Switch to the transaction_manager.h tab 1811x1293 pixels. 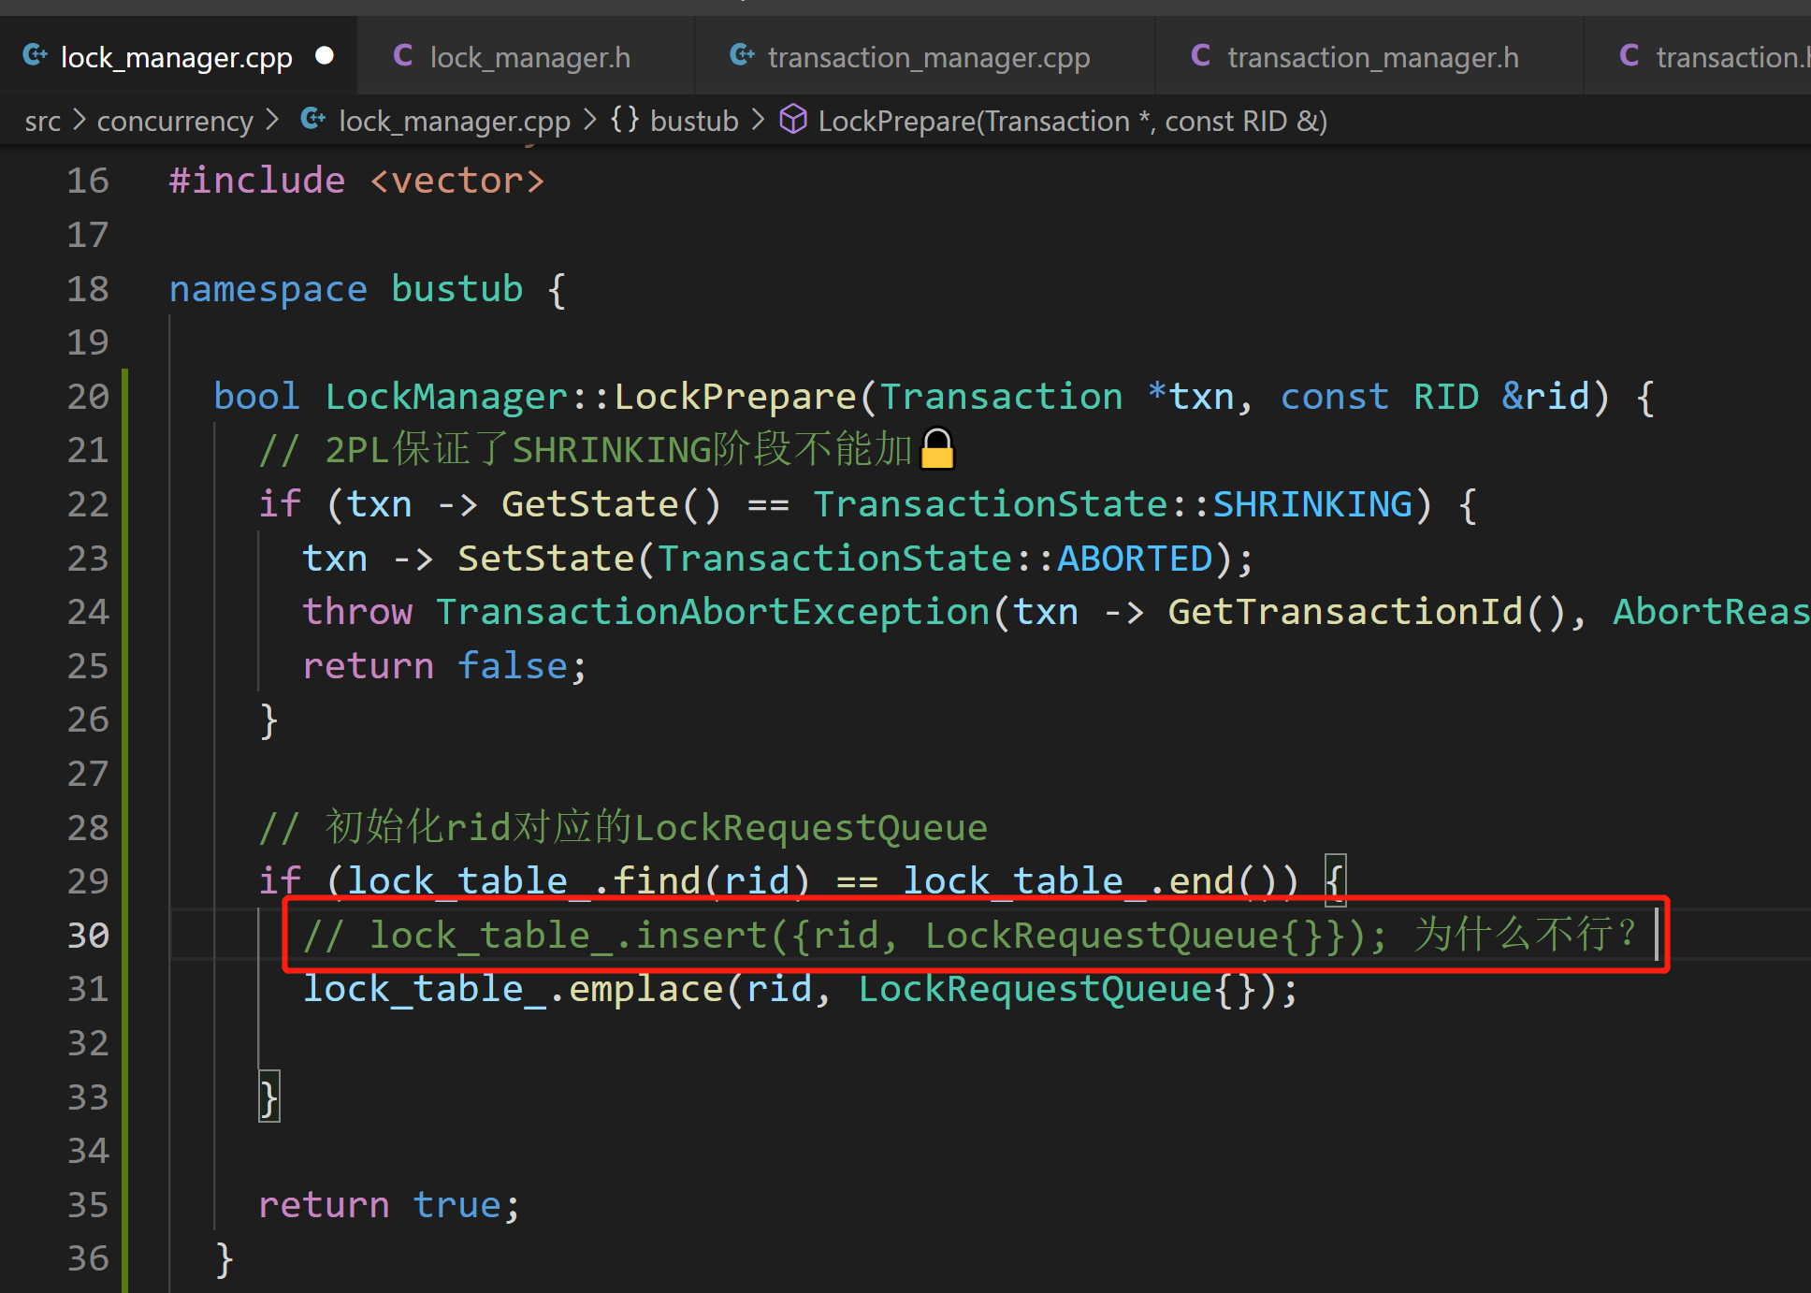(1372, 57)
